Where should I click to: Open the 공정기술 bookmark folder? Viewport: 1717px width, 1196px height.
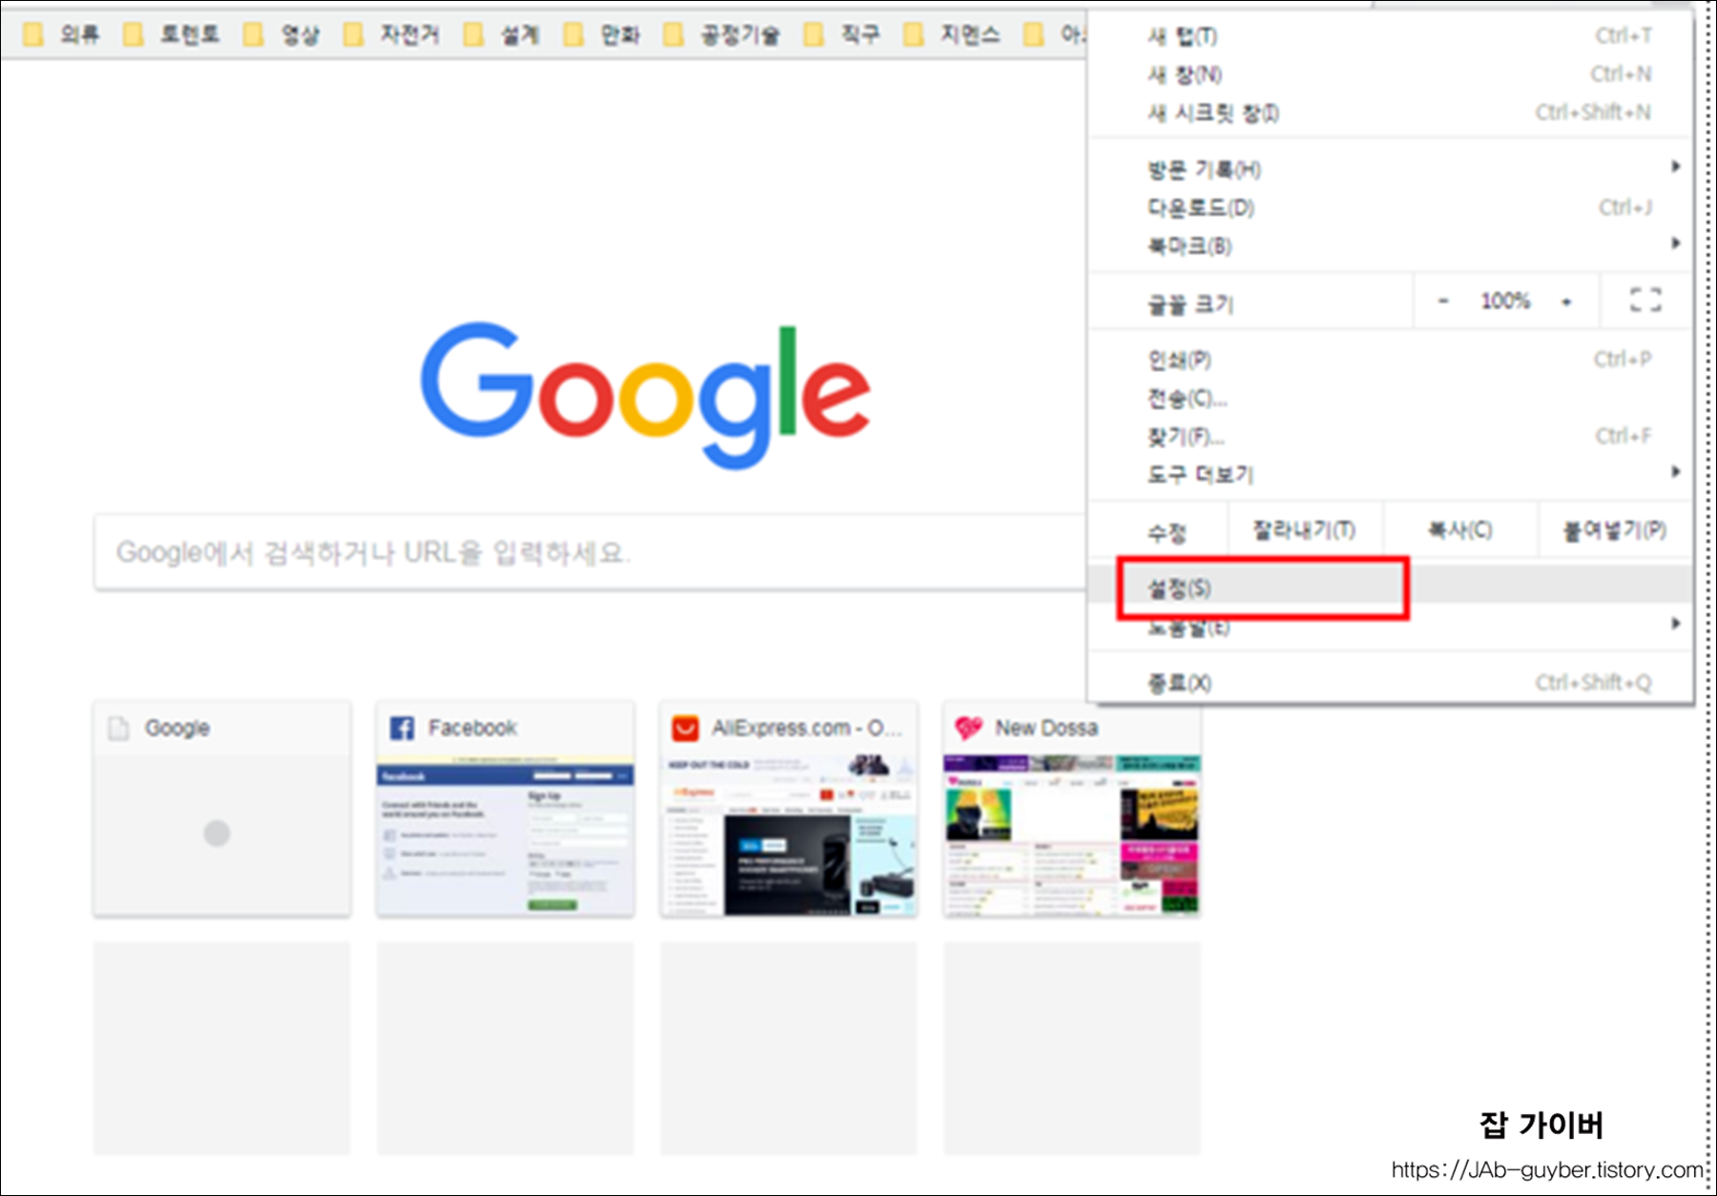click(721, 35)
